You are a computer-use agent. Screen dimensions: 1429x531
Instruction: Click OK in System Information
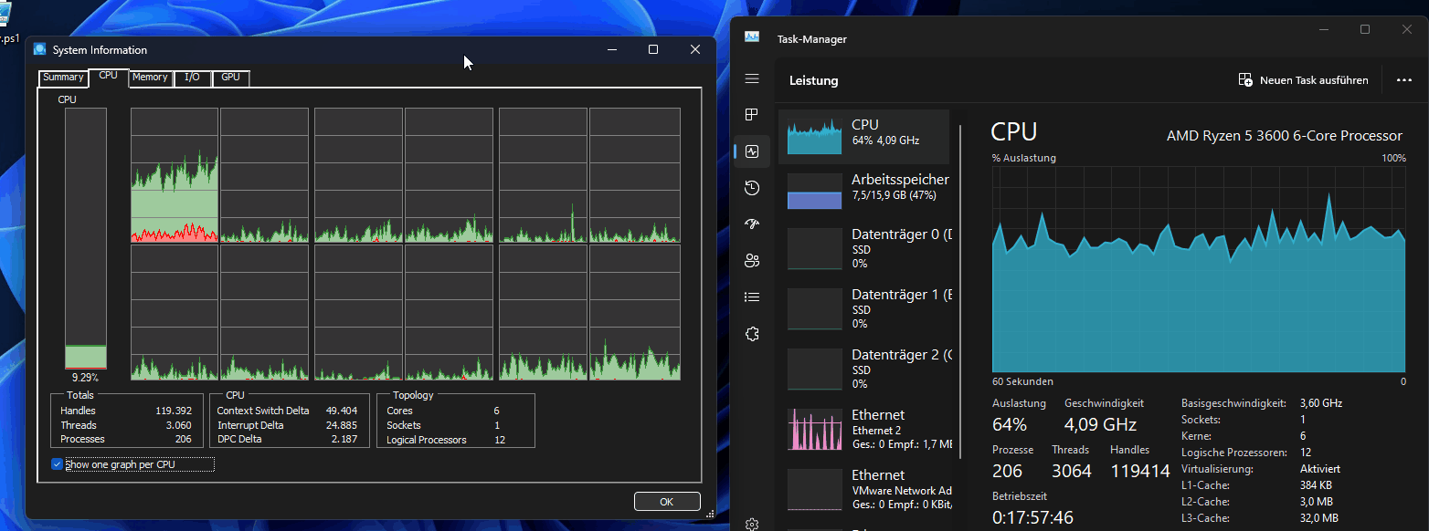pos(667,502)
